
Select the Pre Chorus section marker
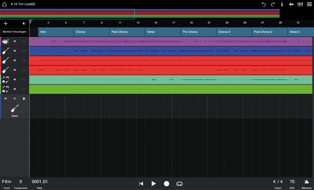198,32
